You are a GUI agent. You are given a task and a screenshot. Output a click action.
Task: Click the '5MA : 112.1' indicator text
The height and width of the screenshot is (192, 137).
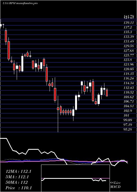pos(17,177)
